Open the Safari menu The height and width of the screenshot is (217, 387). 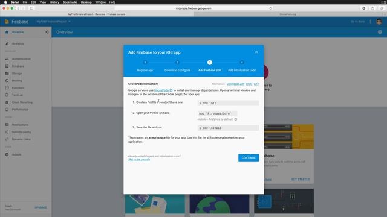coord(15,2)
